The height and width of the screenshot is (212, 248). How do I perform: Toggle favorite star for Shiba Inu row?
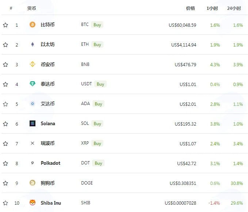click(x=5, y=203)
